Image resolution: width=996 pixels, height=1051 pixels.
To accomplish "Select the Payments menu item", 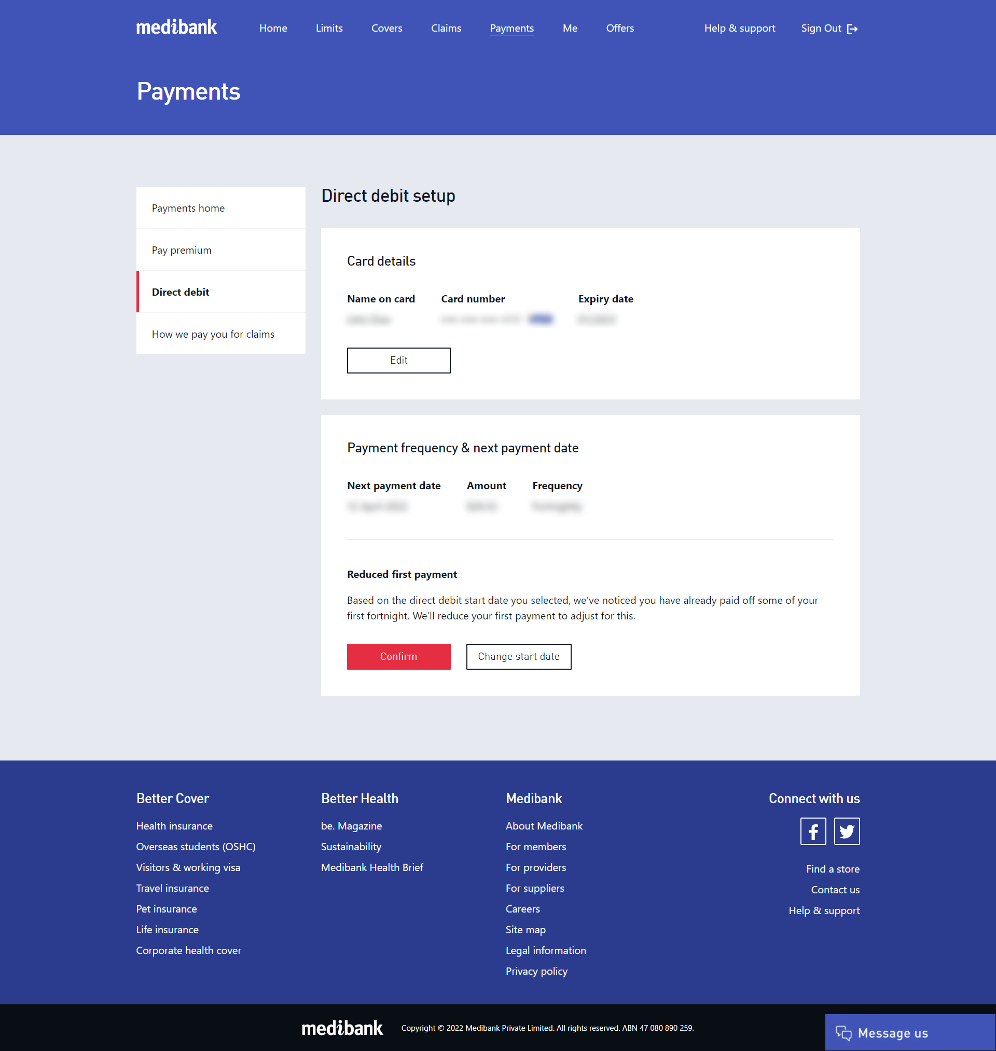I will [x=512, y=28].
